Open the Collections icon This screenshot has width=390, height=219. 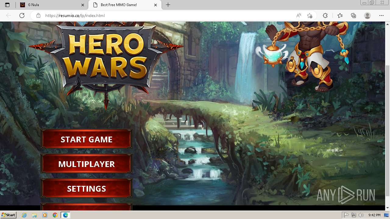tap(353, 16)
